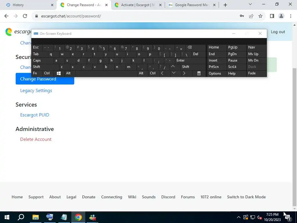This screenshot has height=223, width=297.
Task: Open File Explorer from taskbar
Action: 35,217
